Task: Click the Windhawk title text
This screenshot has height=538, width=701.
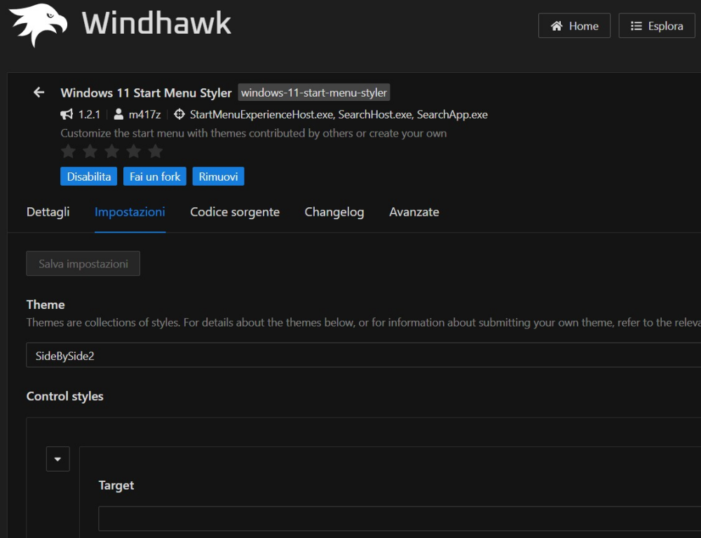Action: pos(156,23)
